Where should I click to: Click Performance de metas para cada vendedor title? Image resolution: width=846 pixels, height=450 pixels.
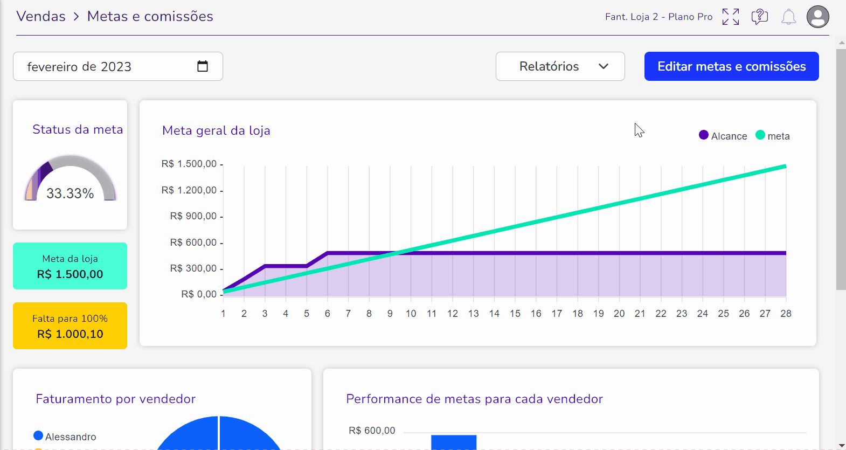coord(474,399)
